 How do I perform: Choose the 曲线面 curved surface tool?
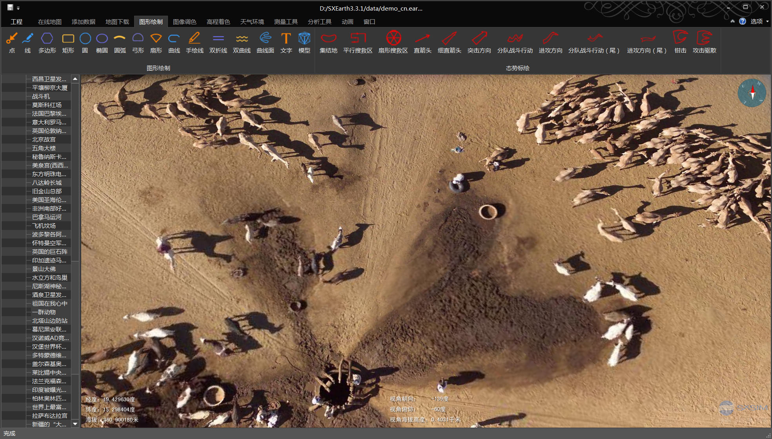266,43
